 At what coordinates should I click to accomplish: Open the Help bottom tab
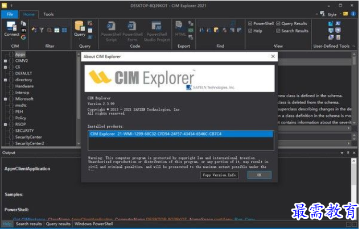7,224
